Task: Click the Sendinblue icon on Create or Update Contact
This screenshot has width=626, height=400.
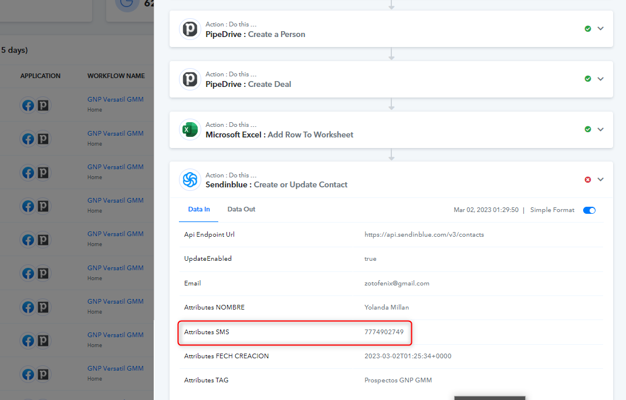Action: pos(190,180)
